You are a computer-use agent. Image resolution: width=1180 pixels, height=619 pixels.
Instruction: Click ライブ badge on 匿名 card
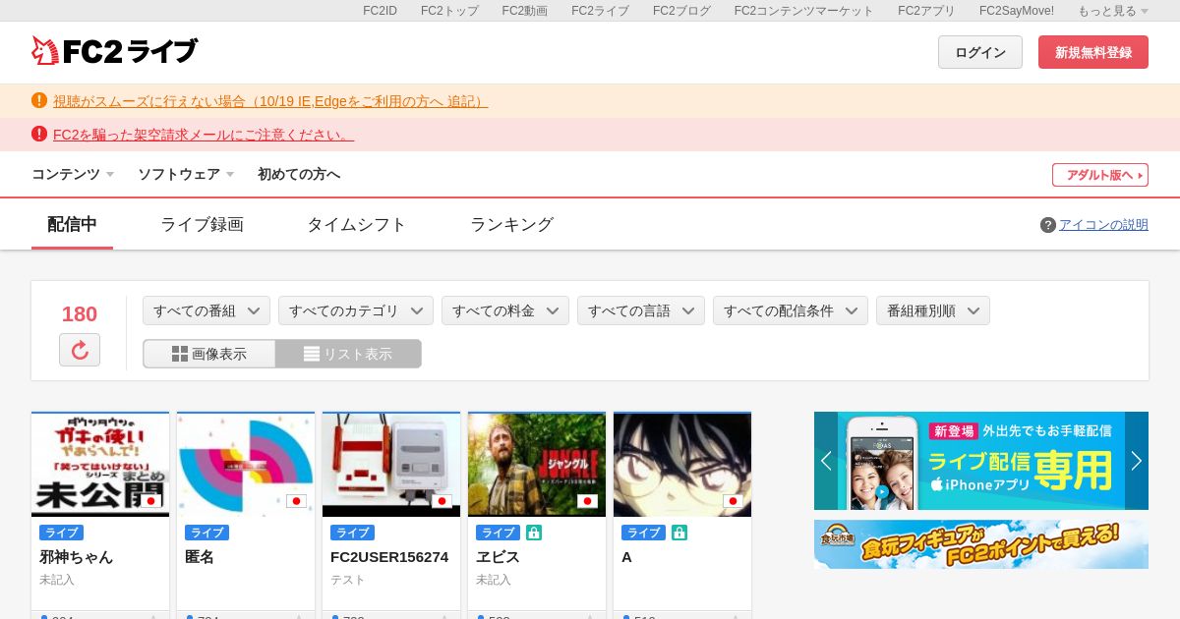[x=206, y=533]
